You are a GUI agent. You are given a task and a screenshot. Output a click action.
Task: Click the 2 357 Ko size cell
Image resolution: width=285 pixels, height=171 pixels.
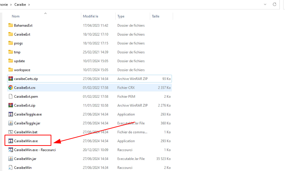point(164,88)
